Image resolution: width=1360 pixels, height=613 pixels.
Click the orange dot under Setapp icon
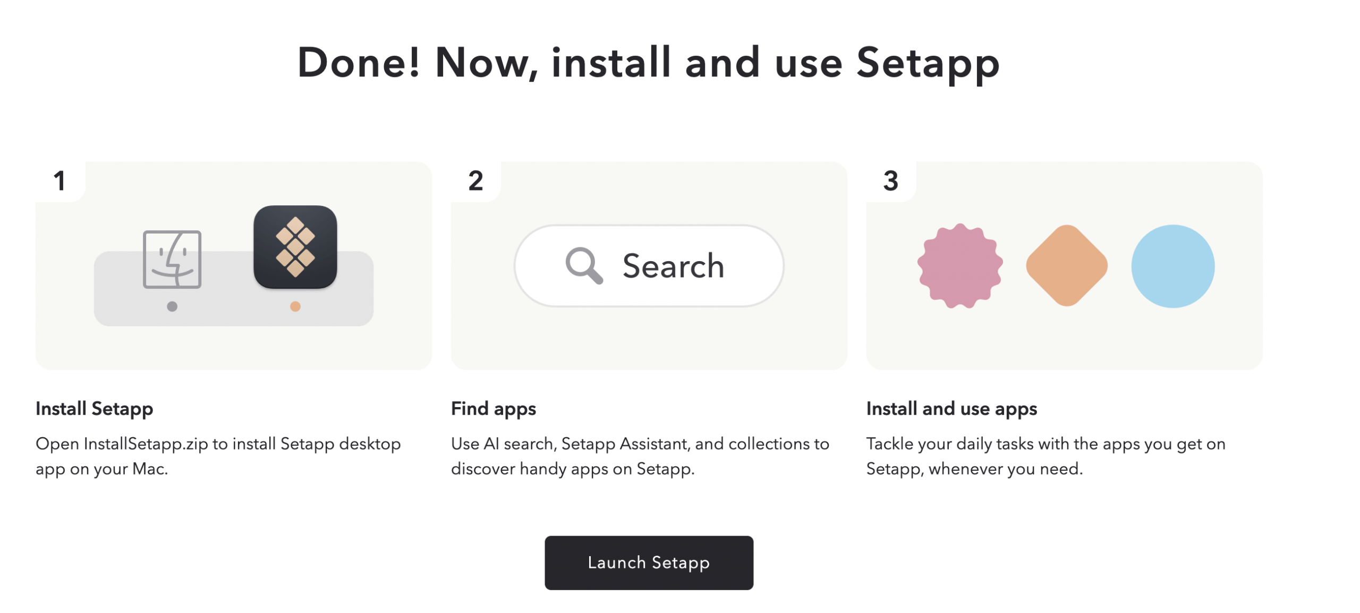point(295,306)
